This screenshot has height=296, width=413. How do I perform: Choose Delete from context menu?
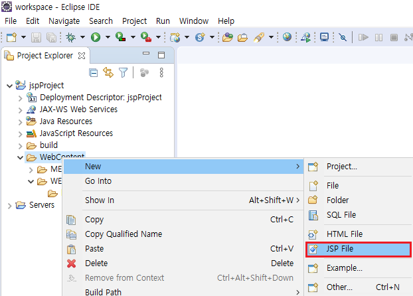[183, 263]
